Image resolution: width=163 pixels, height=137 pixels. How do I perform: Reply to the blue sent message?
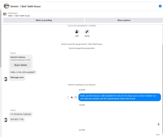click(72, 97)
